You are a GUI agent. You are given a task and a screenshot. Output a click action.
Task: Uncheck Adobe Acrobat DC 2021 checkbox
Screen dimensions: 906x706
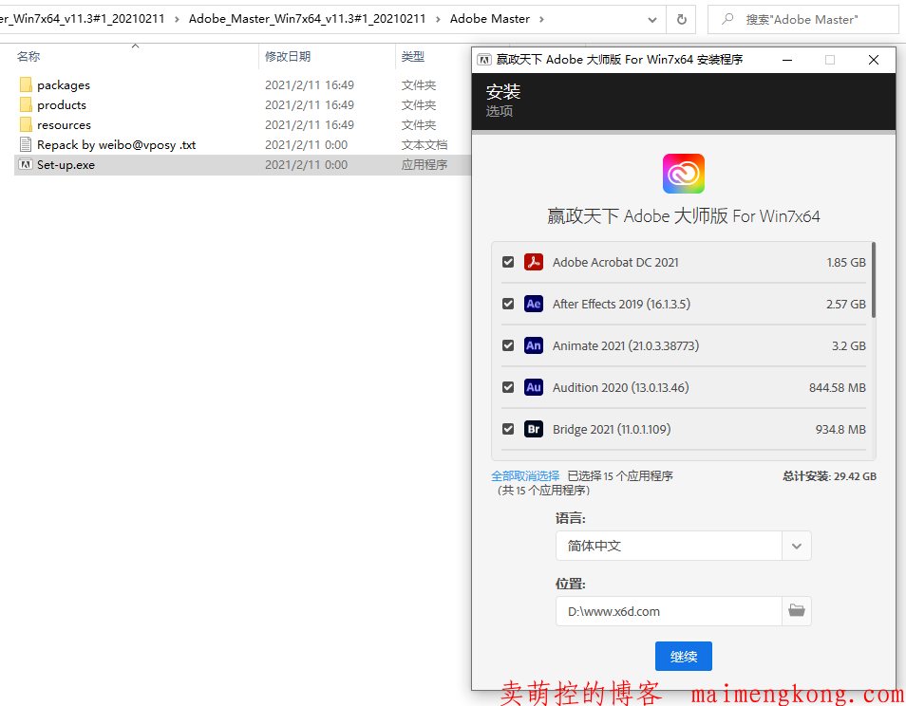pyautogui.click(x=508, y=262)
